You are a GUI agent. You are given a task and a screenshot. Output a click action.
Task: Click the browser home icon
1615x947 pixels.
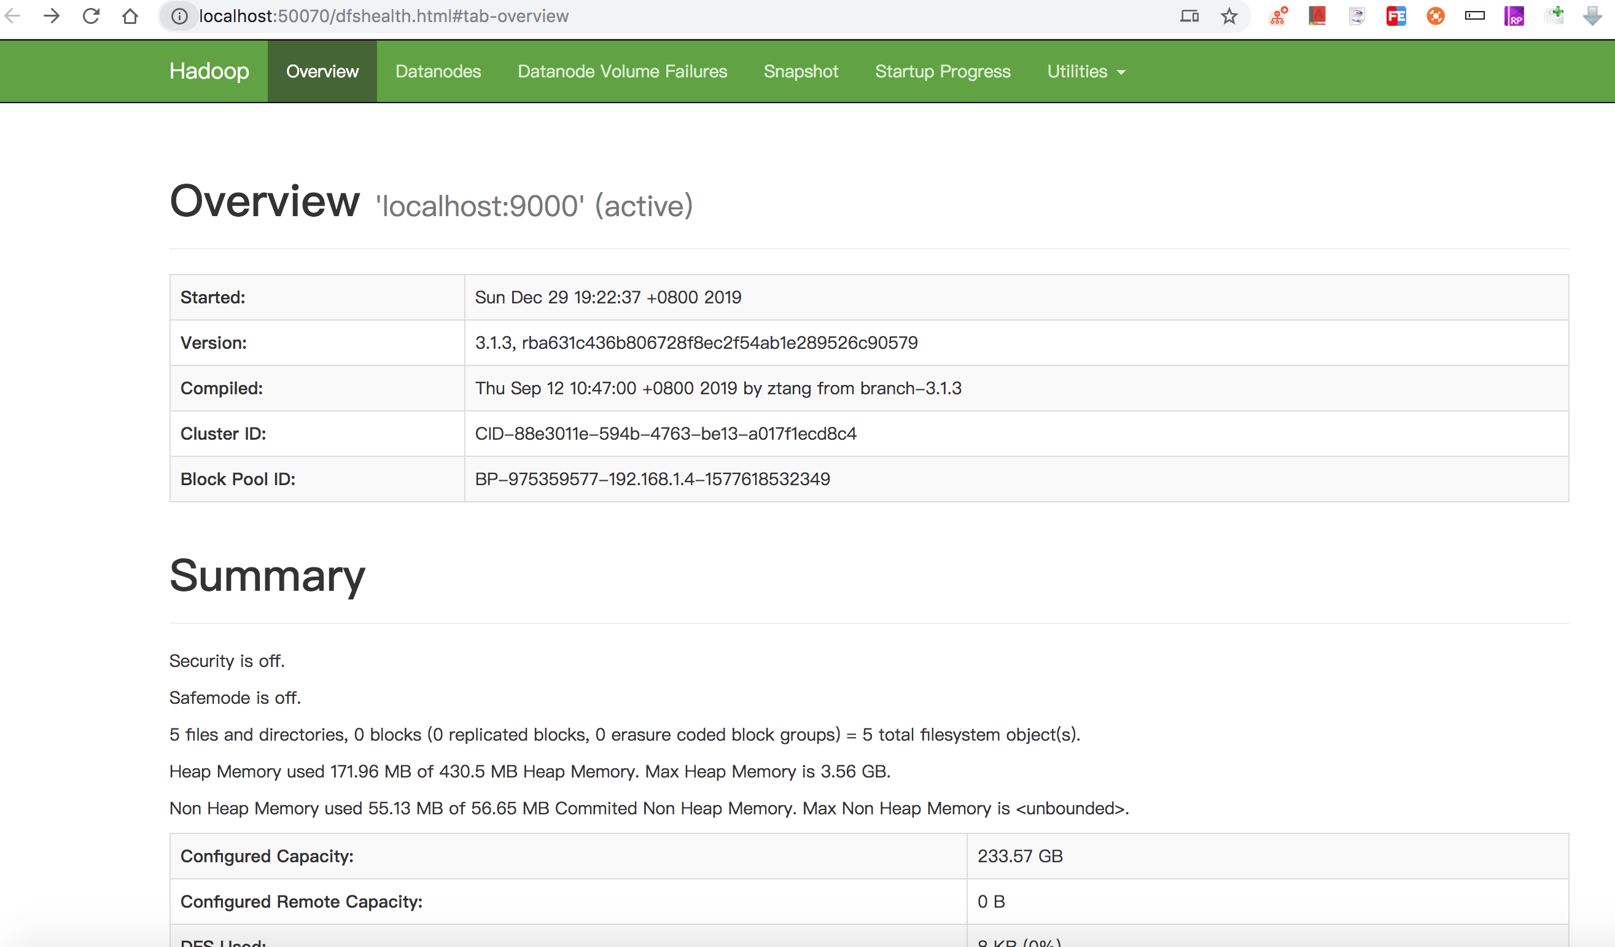tap(130, 16)
